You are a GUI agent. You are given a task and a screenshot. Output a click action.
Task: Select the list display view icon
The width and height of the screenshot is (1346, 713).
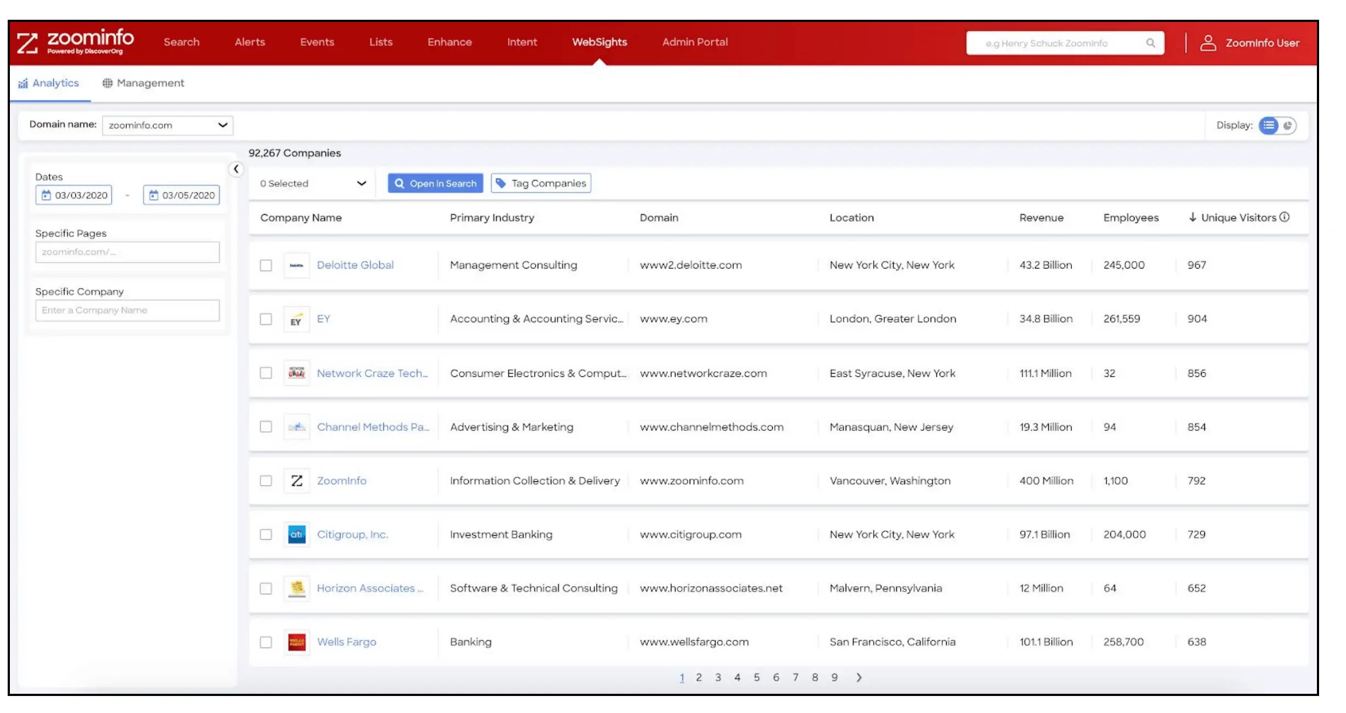pyautogui.click(x=1269, y=125)
